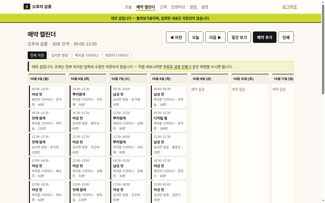Jump to today with the 오늘 button
This screenshot has width=325, height=203.
[x=196, y=37]
